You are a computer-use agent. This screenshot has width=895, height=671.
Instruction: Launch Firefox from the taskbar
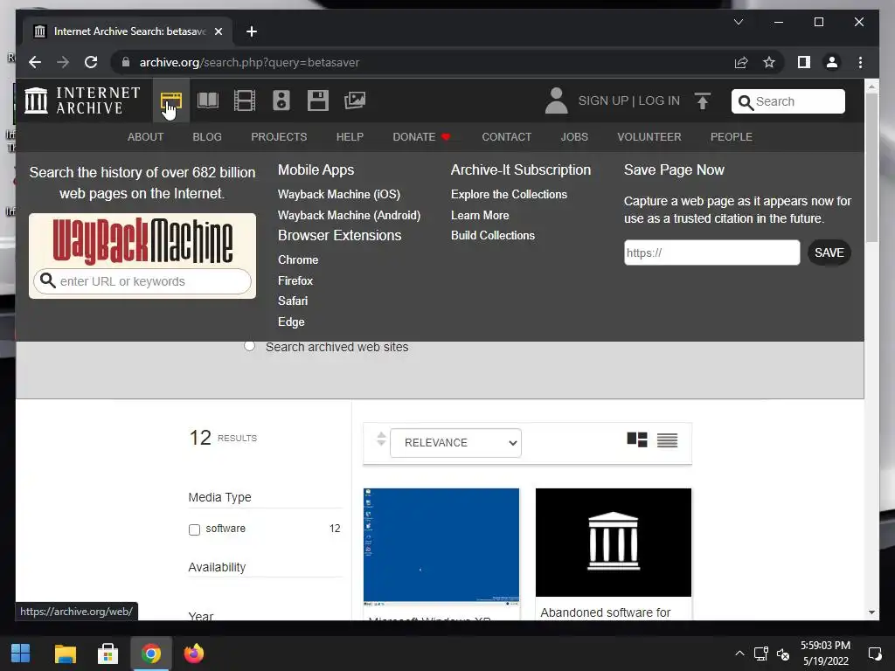point(194,654)
